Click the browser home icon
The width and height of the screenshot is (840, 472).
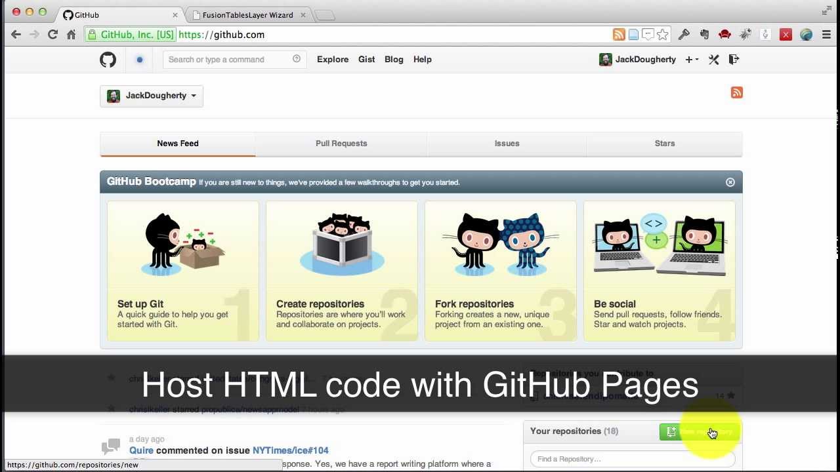pyautogui.click(x=71, y=35)
